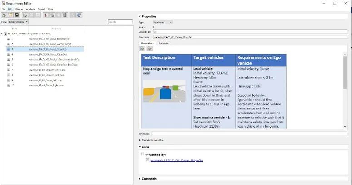Select tree row 3 scenario_LFACC_03_Curve_StopnGo
The image size is (352, 185).
pos(45,49)
